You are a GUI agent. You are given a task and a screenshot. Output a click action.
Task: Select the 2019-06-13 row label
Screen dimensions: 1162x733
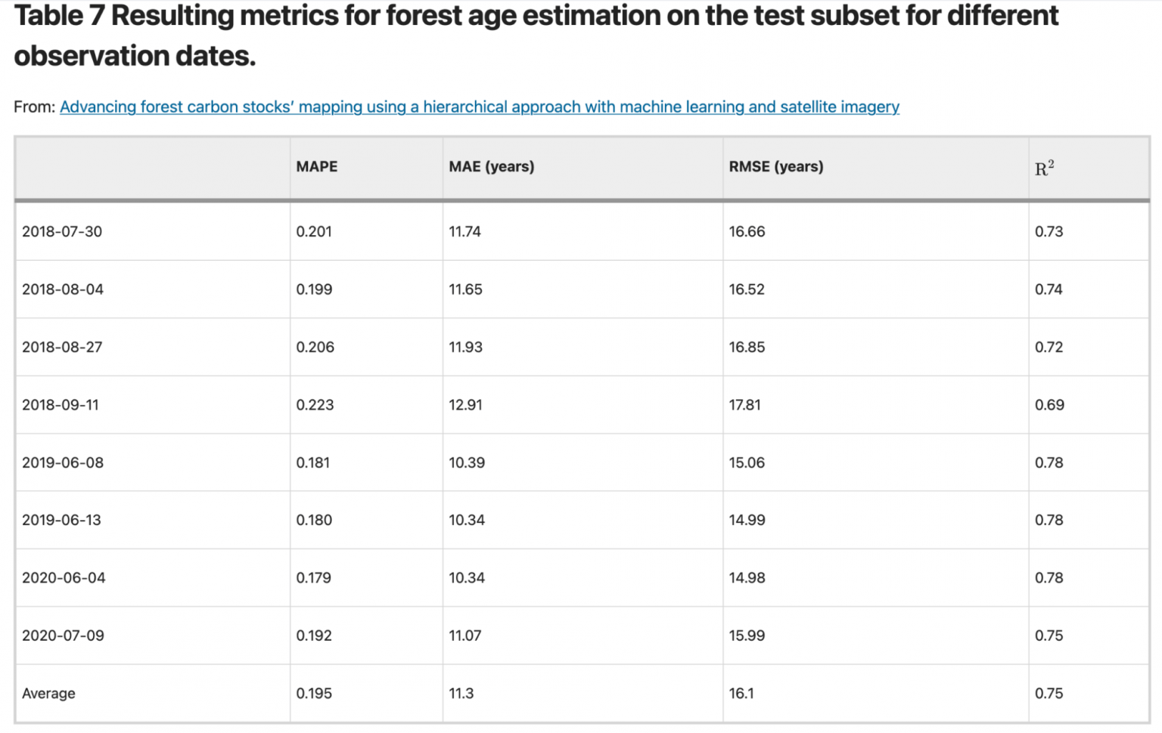[x=61, y=520]
